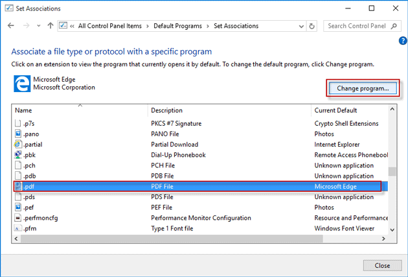This screenshot has height=277, width=408.
Task: Select the .partial Internet Explorer icon
Action: click(17, 145)
